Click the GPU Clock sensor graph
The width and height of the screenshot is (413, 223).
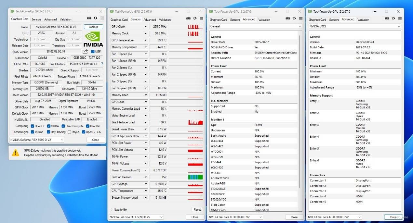(x=186, y=27)
